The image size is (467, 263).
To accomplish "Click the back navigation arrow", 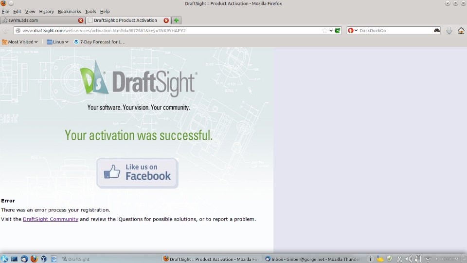I will coord(6,30).
